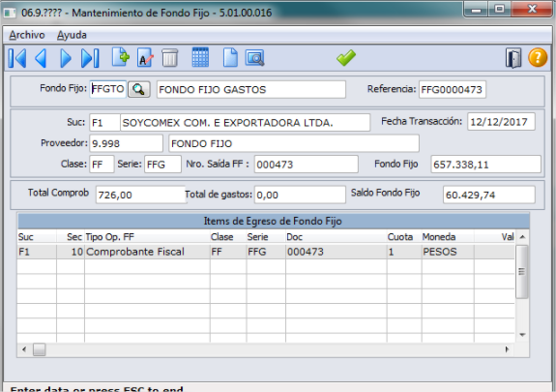Select the PESOS cell in grid
Viewport: 556px width, 392px height.
(x=448, y=252)
